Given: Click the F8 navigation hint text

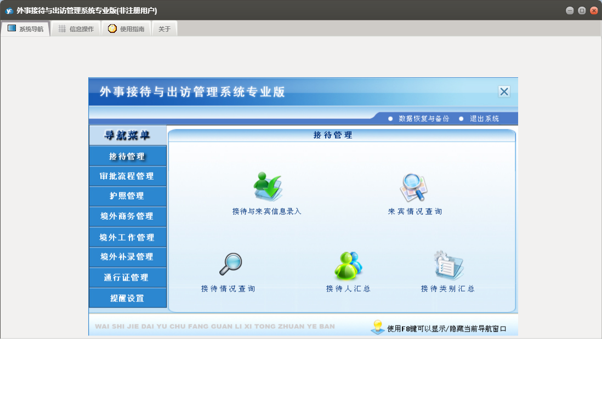Looking at the screenshot, I should pos(446,329).
